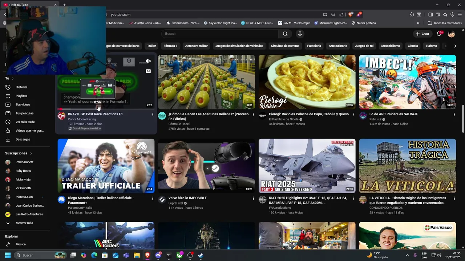Open options menu for BRAZIL GP video
This screenshot has width=465, height=261.
[153, 115]
